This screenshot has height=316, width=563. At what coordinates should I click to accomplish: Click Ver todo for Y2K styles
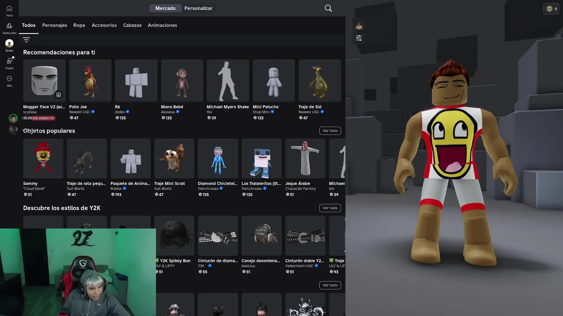click(x=330, y=208)
